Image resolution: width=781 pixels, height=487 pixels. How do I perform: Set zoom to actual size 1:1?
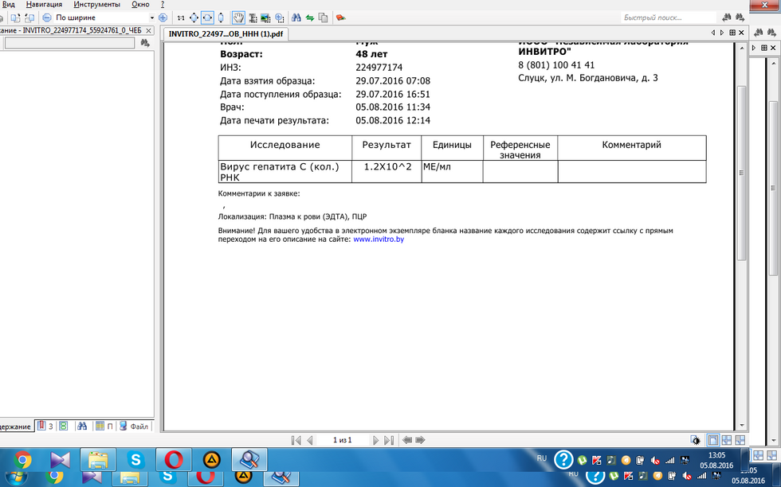[181, 18]
